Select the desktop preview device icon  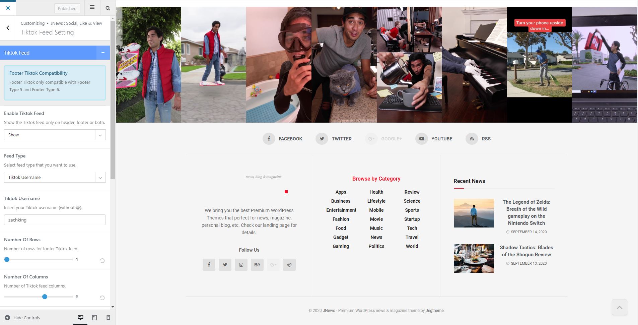[x=80, y=318]
